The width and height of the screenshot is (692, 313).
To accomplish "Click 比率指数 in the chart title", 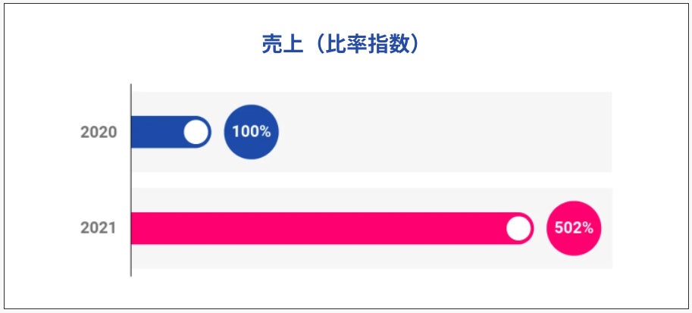I will coord(362,45).
